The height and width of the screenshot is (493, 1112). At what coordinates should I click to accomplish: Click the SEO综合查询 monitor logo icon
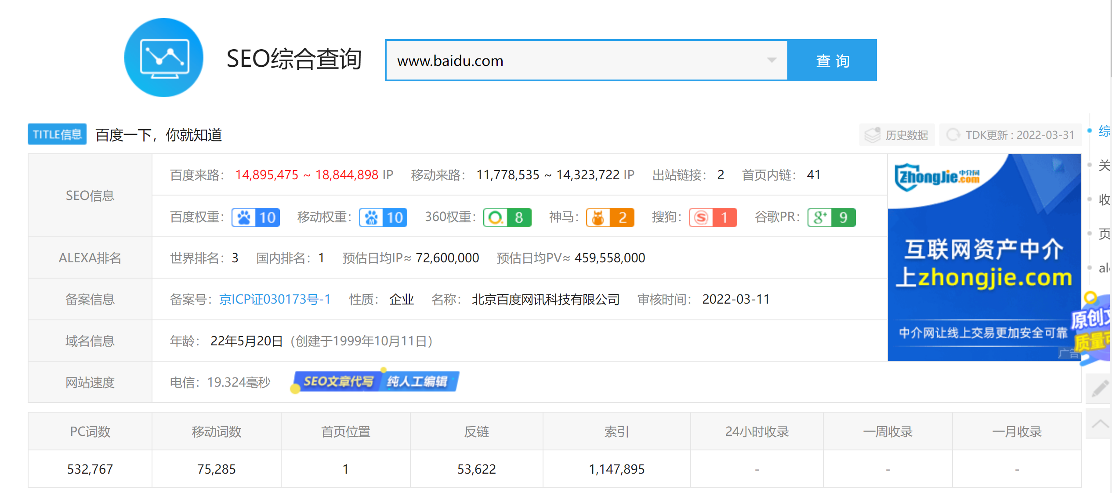tap(164, 58)
